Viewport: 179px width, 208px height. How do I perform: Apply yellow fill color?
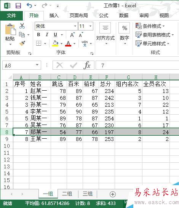pyautogui.click(x=56, y=43)
